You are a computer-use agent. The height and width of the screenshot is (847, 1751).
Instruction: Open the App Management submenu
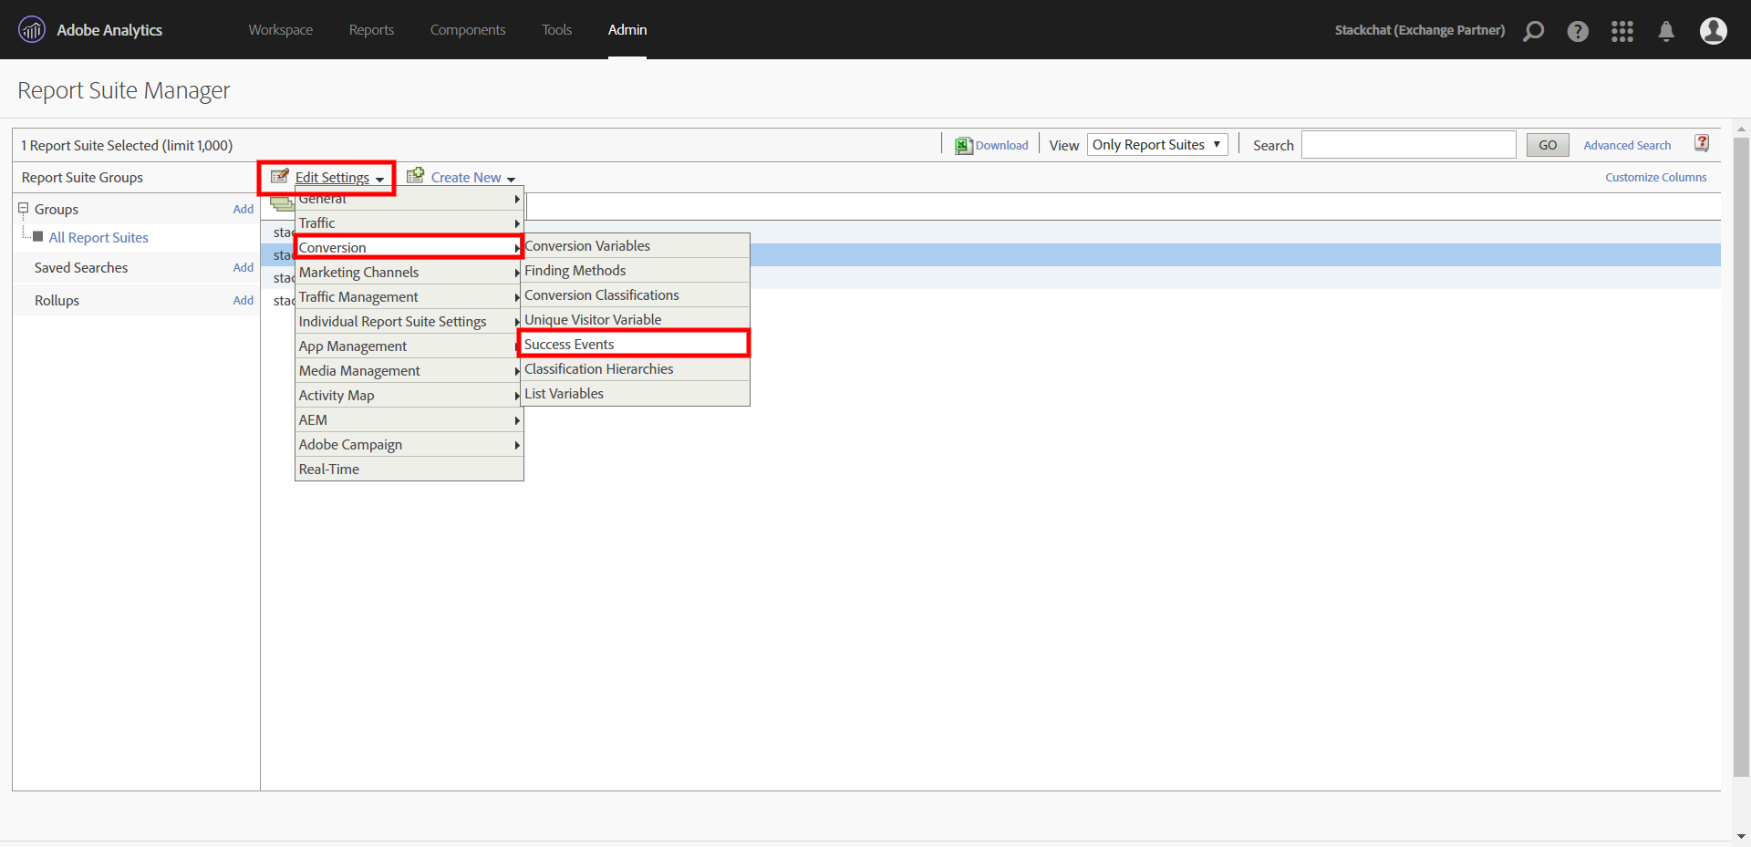pos(409,346)
